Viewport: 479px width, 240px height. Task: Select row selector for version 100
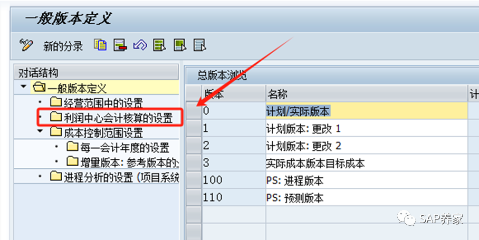[194, 180]
